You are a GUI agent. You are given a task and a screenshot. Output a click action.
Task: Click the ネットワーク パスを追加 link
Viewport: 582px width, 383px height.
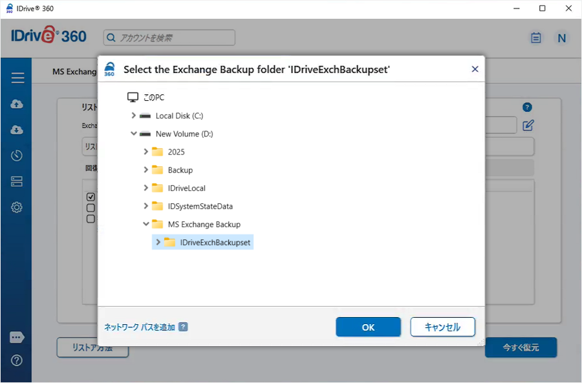tap(140, 327)
